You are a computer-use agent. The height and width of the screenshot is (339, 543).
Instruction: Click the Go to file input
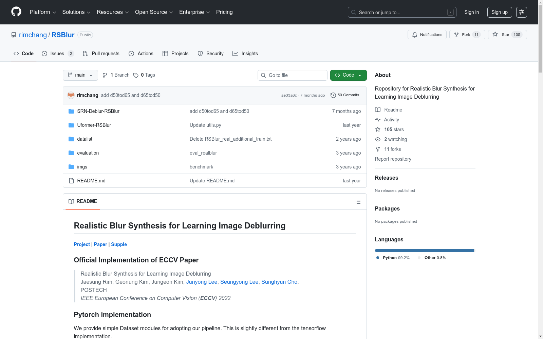coord(293,75)
